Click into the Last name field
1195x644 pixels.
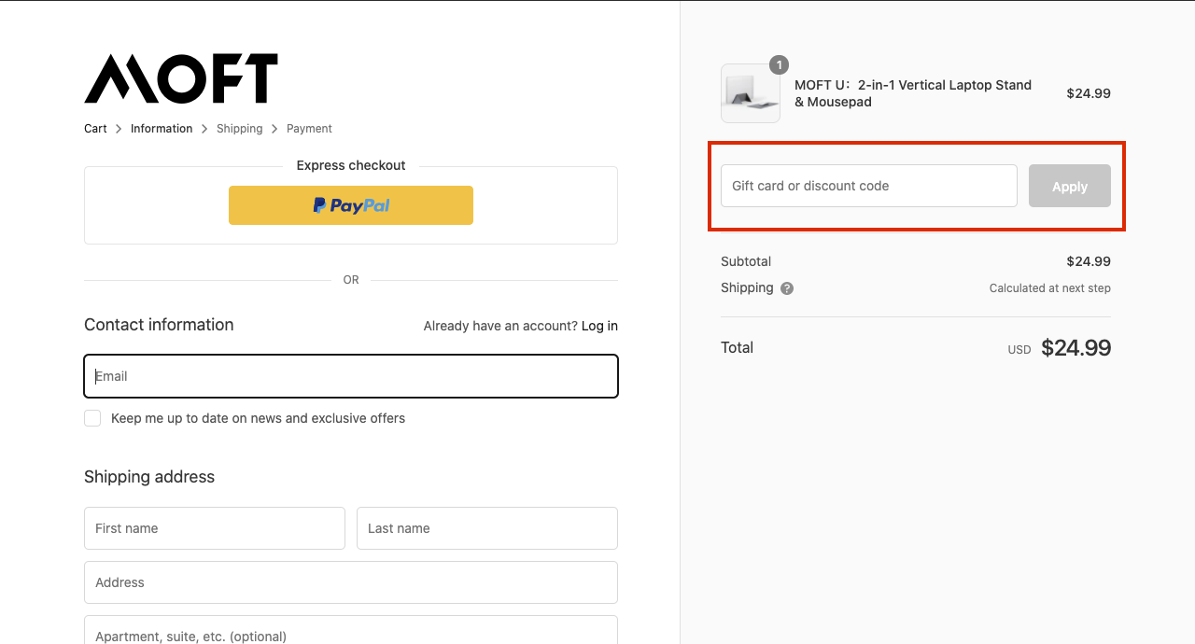tap(487, 528)
